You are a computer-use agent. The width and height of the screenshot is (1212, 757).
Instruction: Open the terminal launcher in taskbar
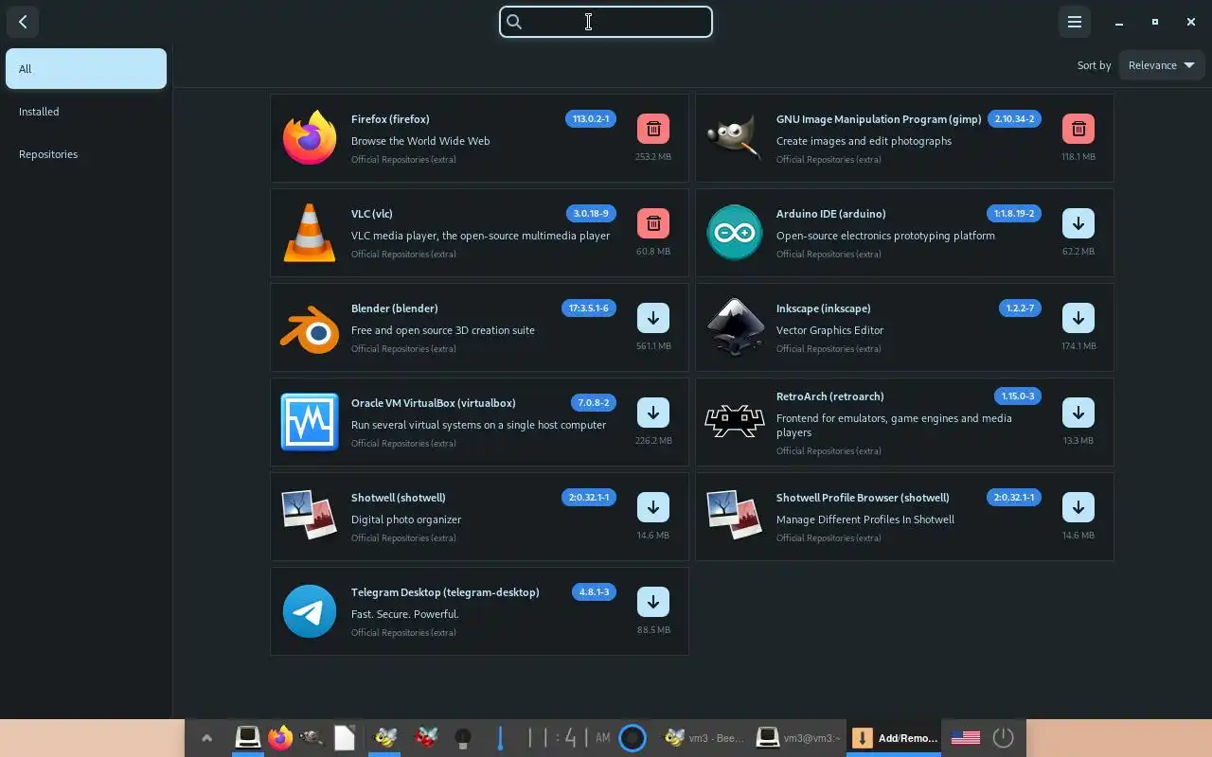pos(247,737)
